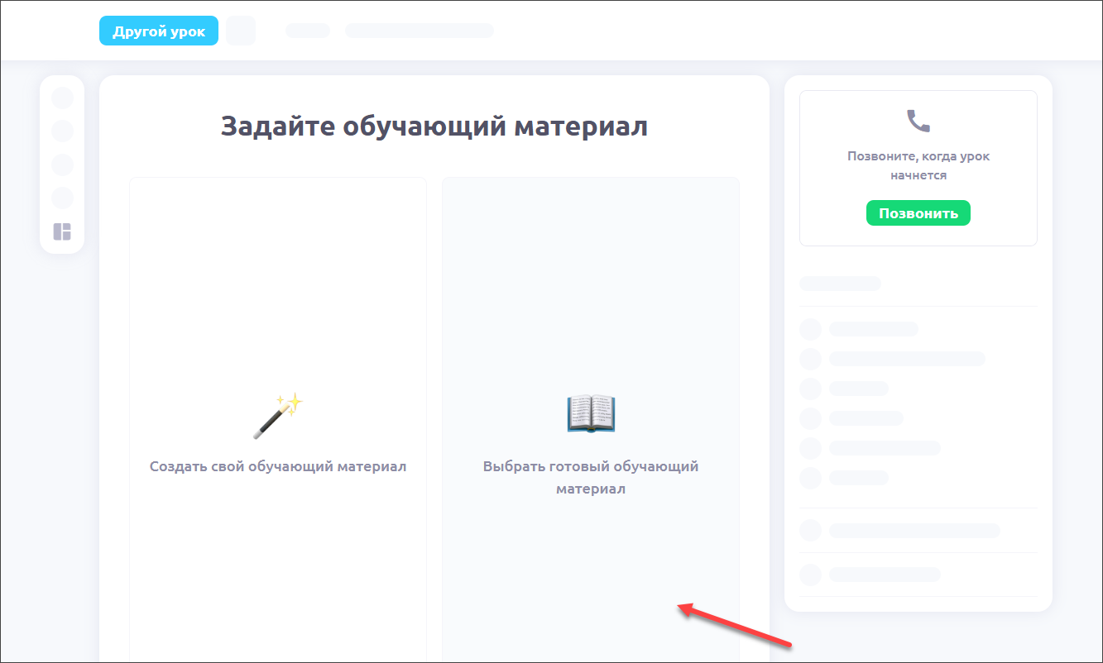Click the sidebar circle directly above layout icon
Image resolution: width=1103 pixels, height=663 pixels.
pyautogui.click(x=62, y=198)
